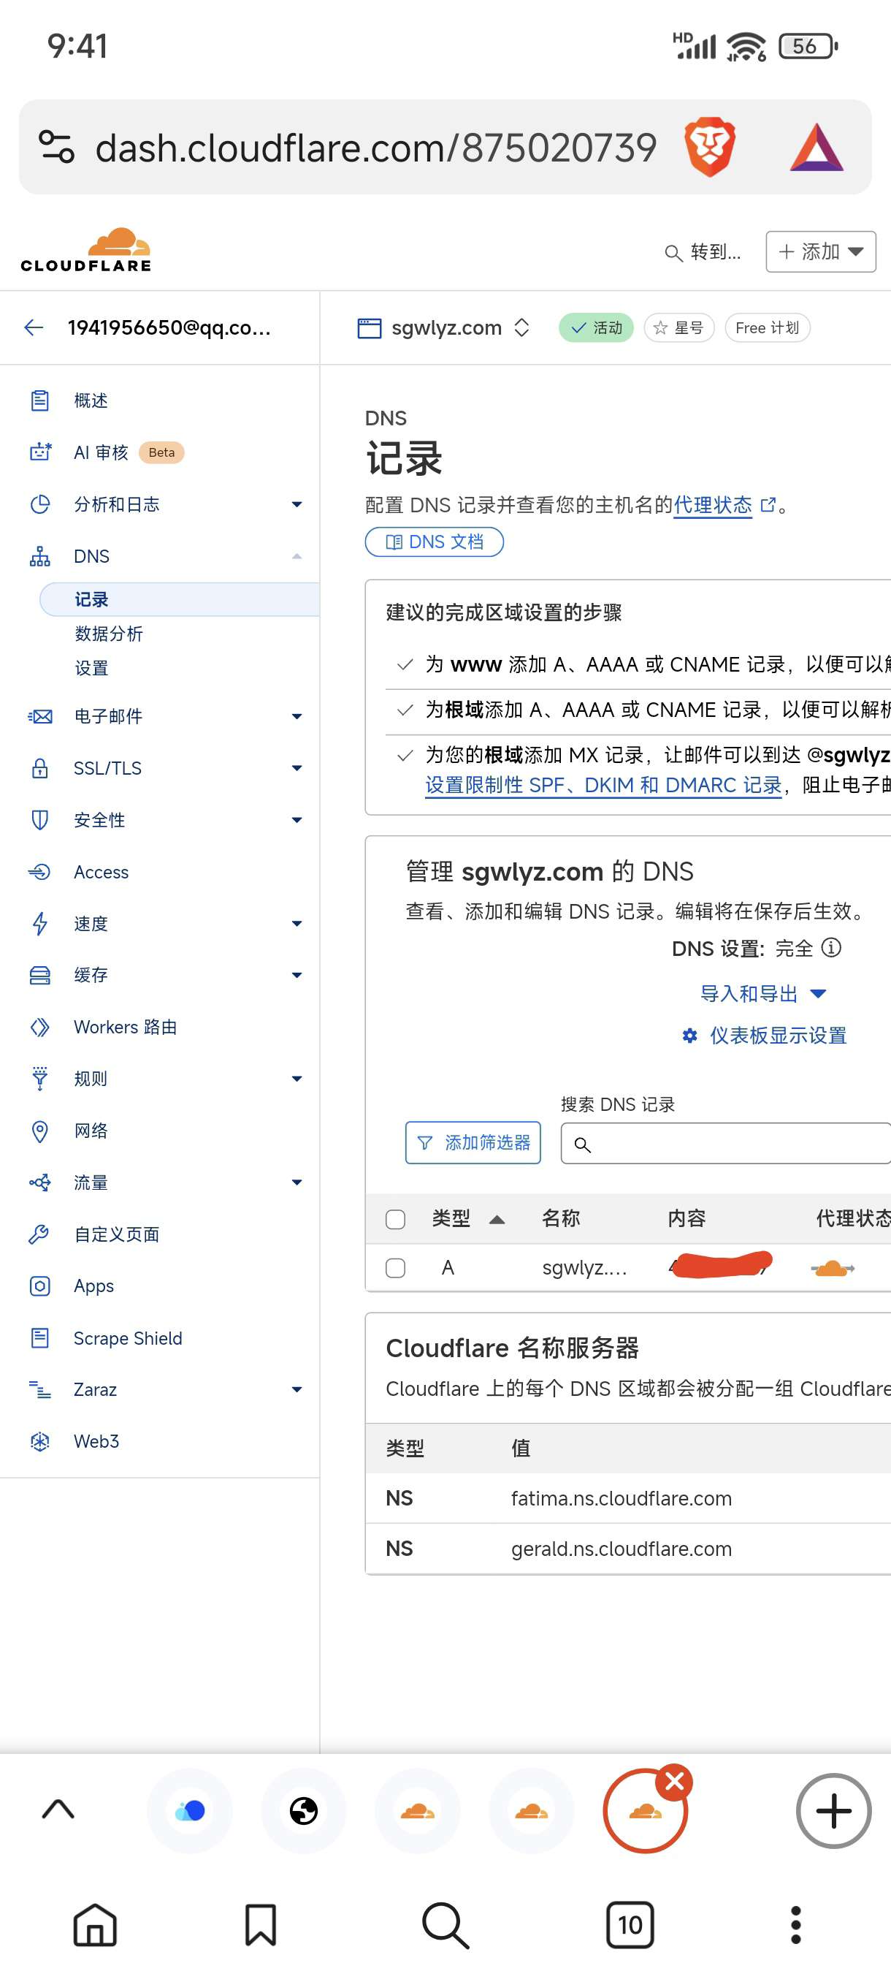
Task: Open the 添加 dropdown button
Action: tap(820, 251)
